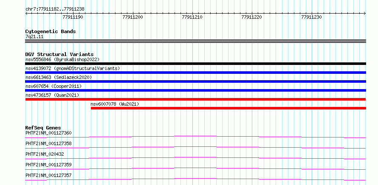The image size is (378, 185).
Task: Click the blue nsv4139072 variant bar
Action: [x=195, y=73]
